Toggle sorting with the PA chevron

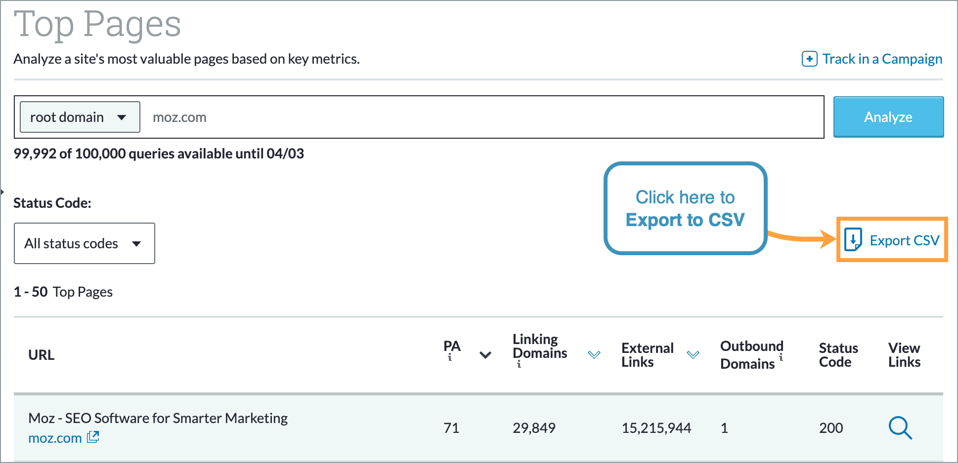pyautogui.click(x=485, y=354)
